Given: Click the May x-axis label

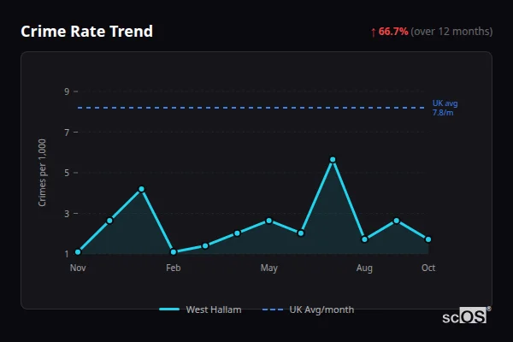Looking at the screenshot, I should pyautogui.click(x=269, y=268).
